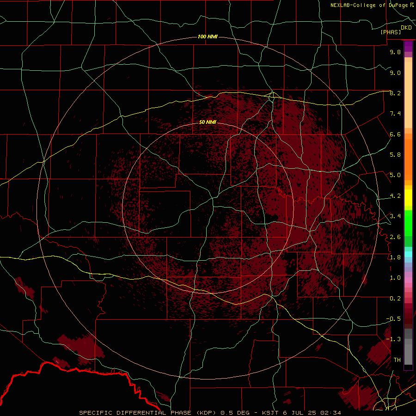The image size is (416, 416).
Task: Click the -1.3 value on the color scale
Action: 393,339
